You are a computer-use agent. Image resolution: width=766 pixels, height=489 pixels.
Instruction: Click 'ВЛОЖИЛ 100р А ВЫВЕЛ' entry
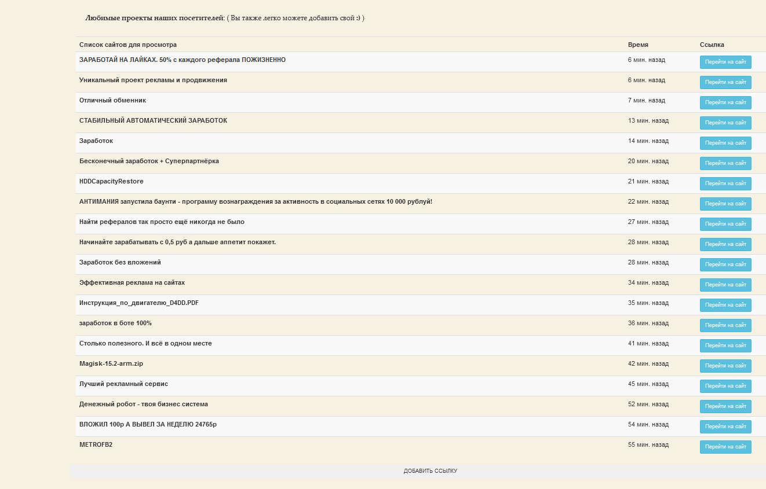point(148,424)
